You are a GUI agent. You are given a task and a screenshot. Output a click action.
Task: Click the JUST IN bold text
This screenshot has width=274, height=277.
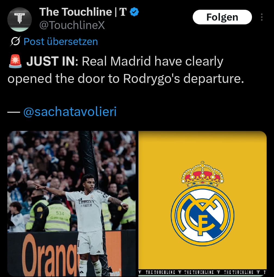52,61
